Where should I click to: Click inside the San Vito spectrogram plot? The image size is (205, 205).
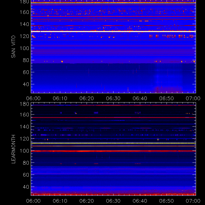point(113,47)
